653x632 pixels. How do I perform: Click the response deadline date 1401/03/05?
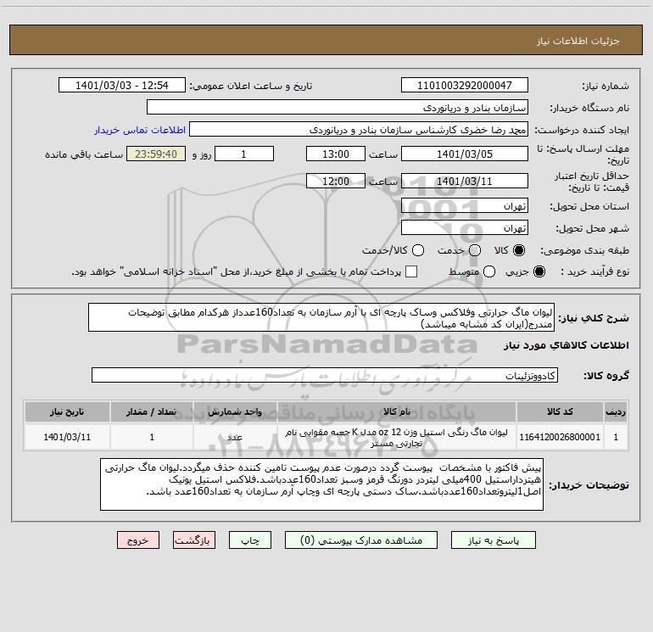[x=465, y=154]
